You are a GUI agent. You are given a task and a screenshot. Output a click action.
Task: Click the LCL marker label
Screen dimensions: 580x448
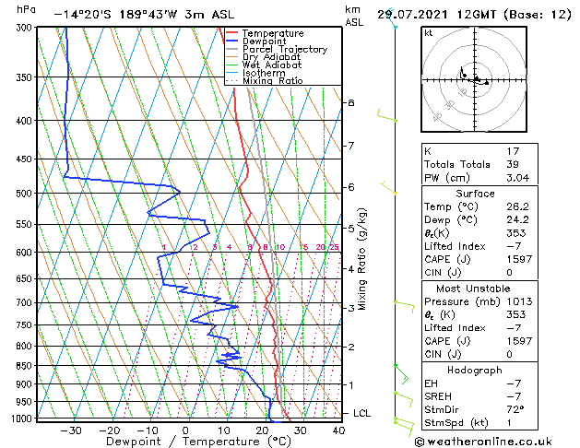(361, 413)
